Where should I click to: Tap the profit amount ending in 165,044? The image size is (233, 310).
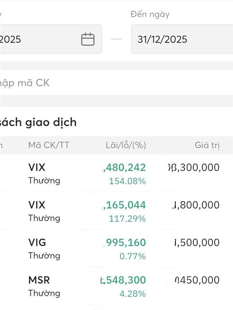124,205
